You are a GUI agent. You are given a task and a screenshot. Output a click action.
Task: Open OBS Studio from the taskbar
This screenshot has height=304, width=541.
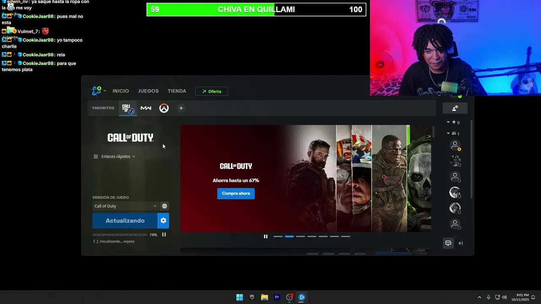290,297
